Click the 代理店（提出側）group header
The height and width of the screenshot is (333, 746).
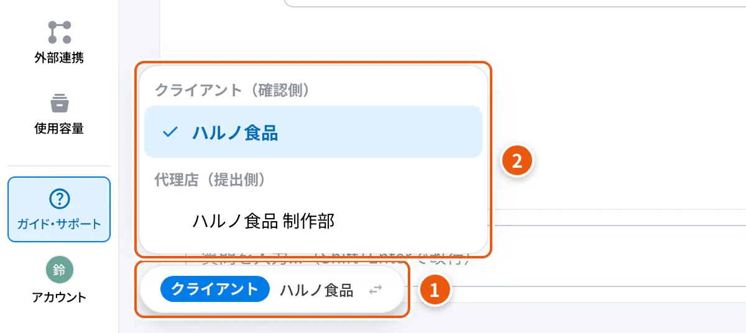[210, 179]
